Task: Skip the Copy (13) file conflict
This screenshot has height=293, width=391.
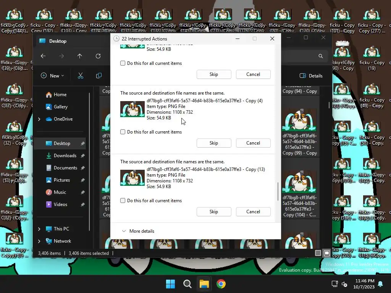Action: click(214, 211)
